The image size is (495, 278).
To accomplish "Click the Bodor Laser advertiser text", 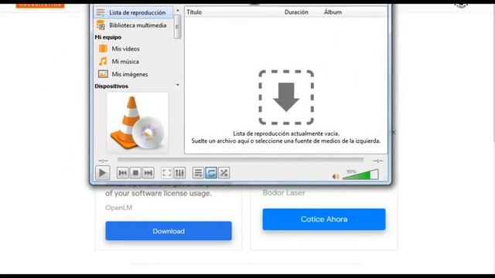I will coord(284,192).
